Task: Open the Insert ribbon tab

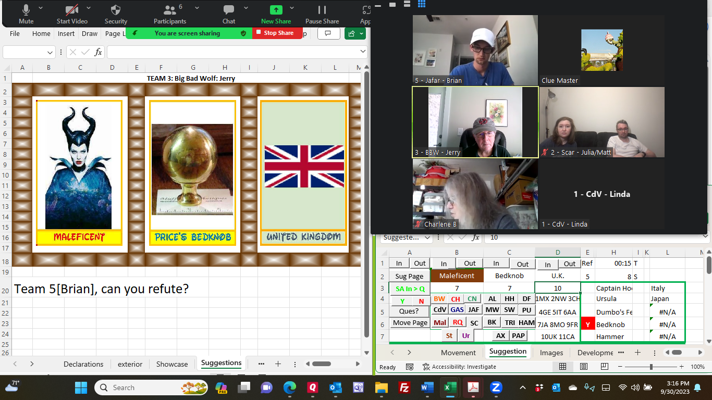Action: pyautogui.click(x=66, y=33)
